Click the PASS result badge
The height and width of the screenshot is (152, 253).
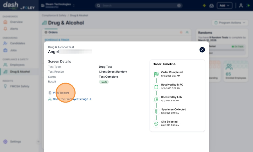click(104, 82)
